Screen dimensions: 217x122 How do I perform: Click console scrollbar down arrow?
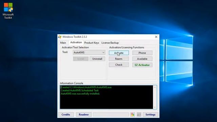click(x=155, y=107)
